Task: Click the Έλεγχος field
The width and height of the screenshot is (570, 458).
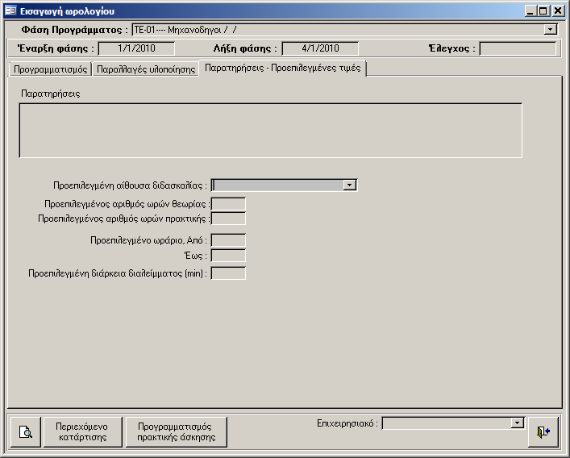Action: (x=518, y=48)
